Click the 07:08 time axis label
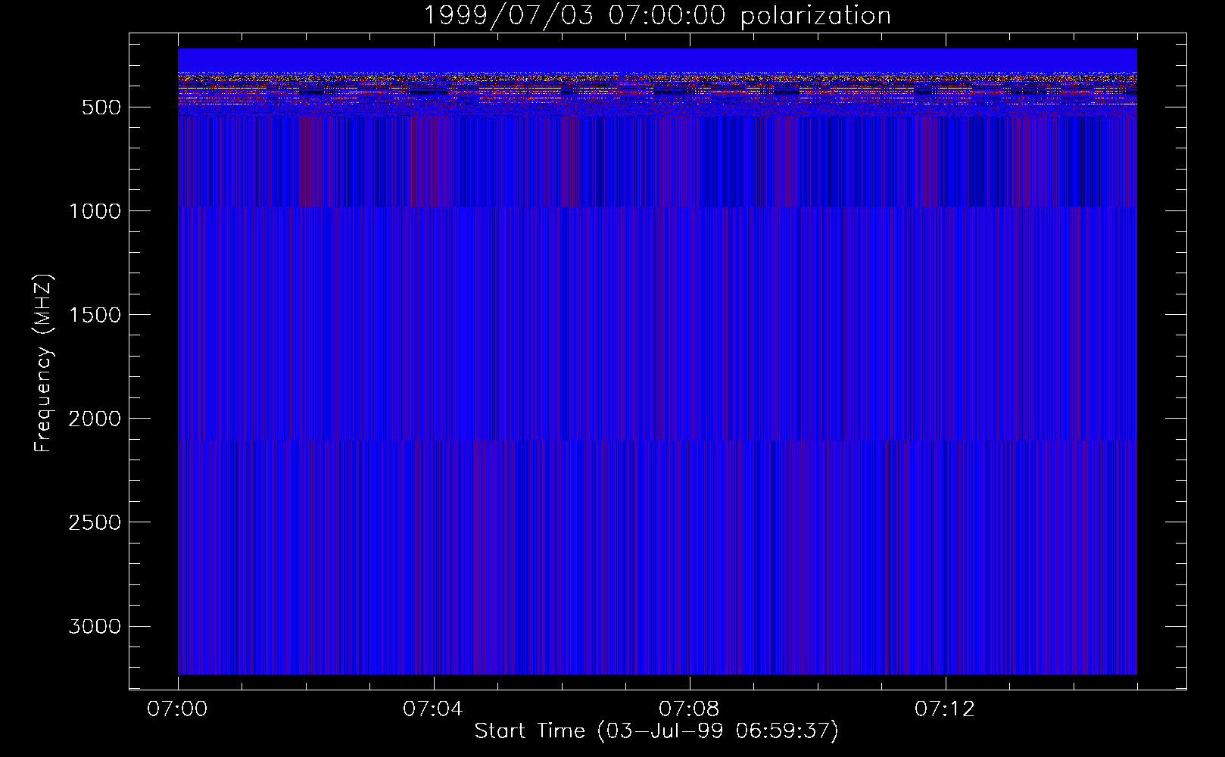The width and height of the screenshot is (1225, 757). (689, 709)
